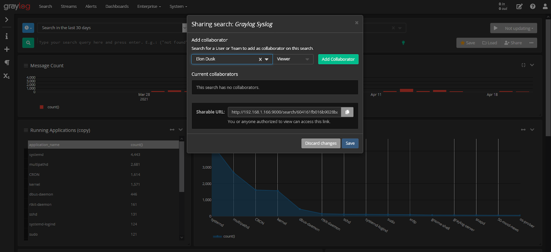Open the Alerts menu item
Screen dimensions: 551x252
(x=91, y=6)
